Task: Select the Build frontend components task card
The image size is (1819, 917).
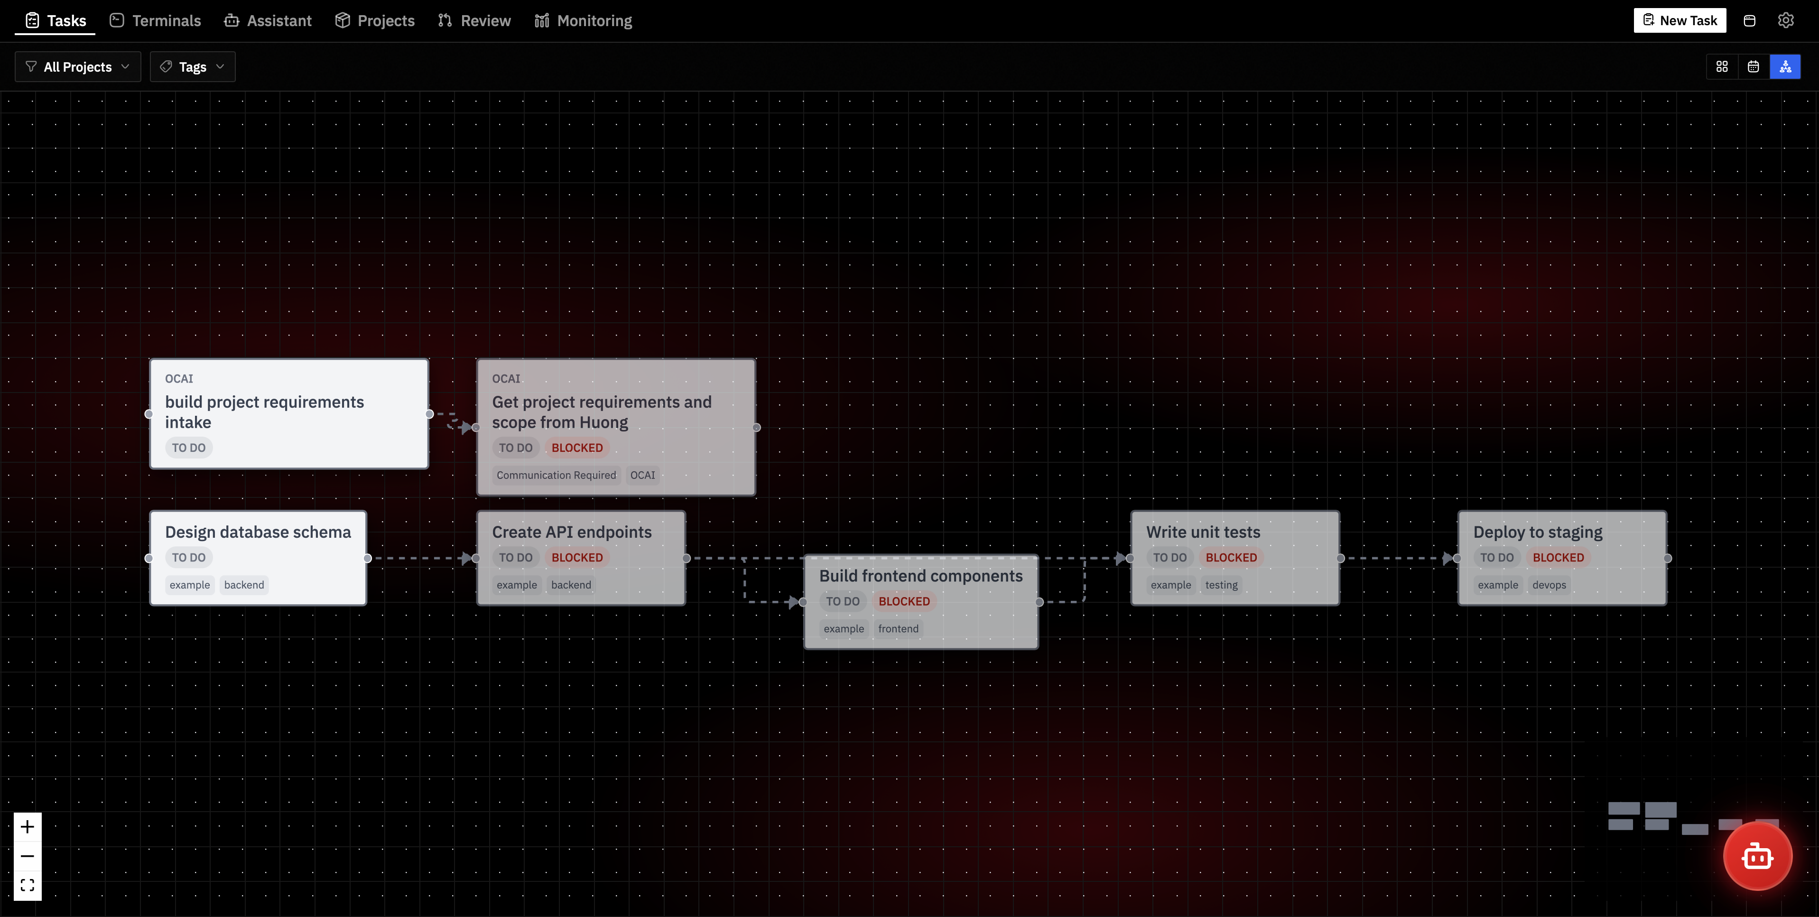Action: 921,601
